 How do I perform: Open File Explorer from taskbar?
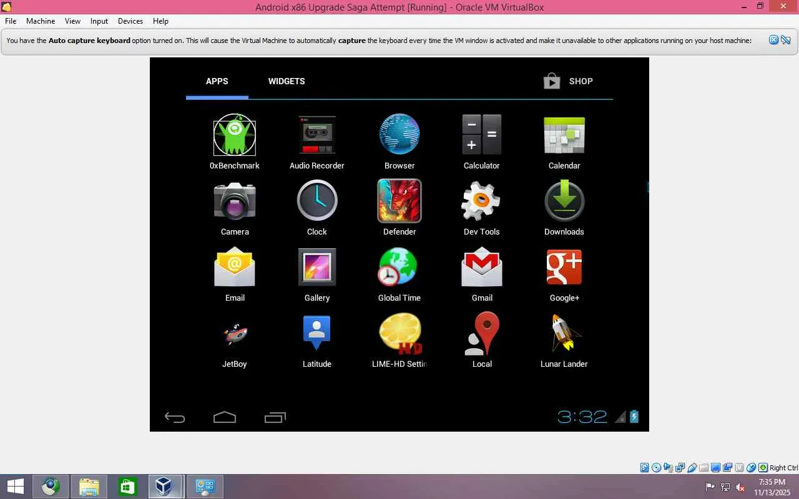coord(89,487)
